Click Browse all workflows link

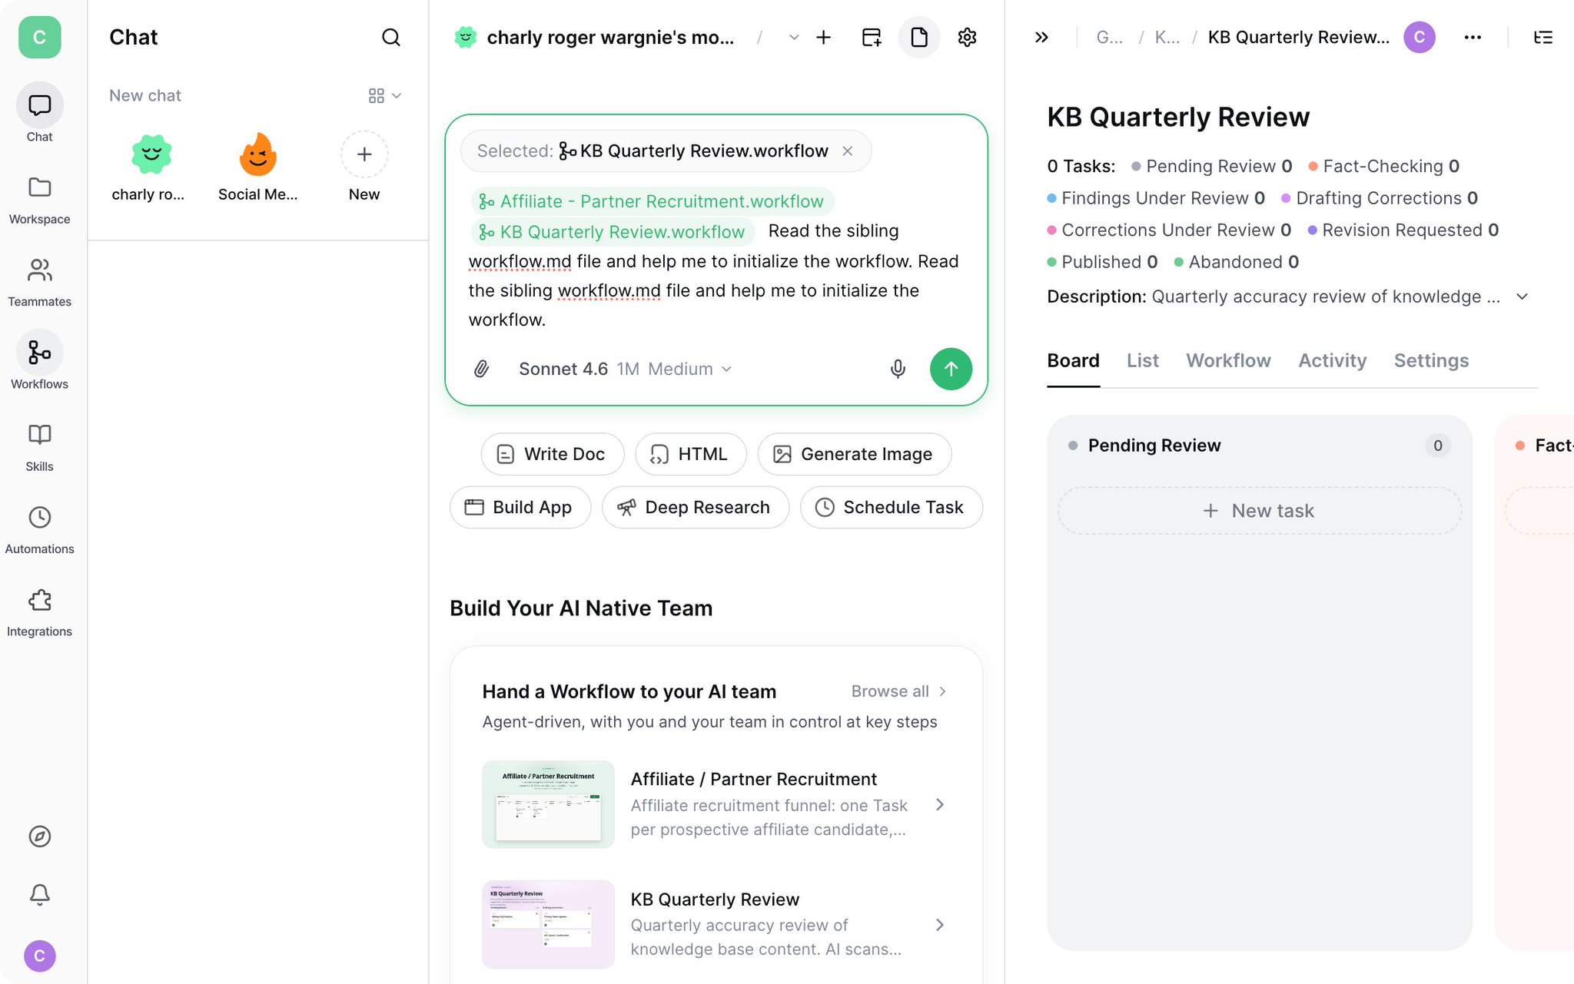(898, 691)
